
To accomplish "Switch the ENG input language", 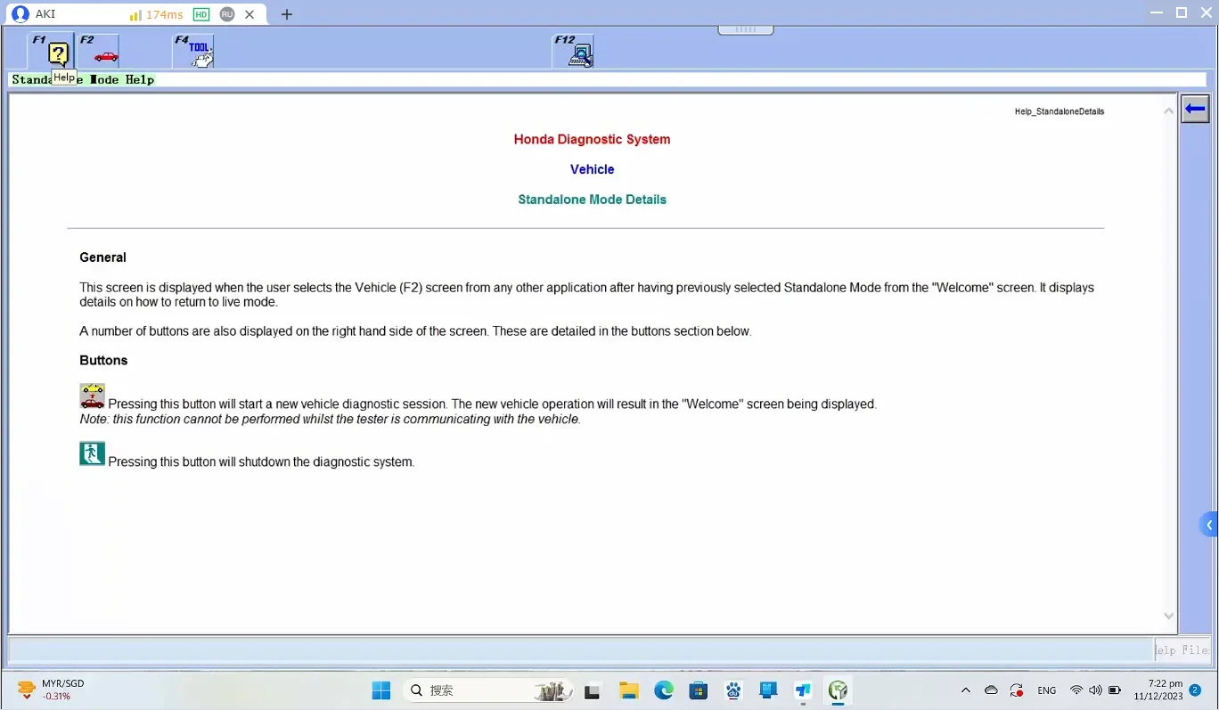I will coord(1047,690).
